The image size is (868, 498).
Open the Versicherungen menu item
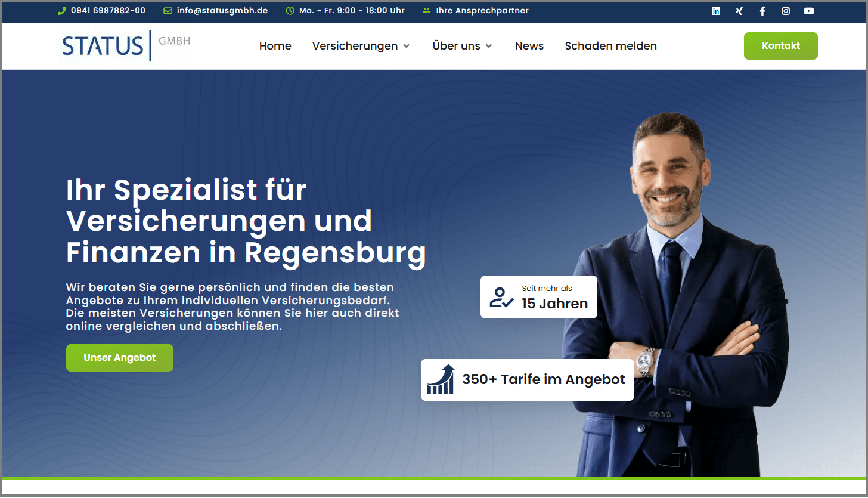click(355, 46)
